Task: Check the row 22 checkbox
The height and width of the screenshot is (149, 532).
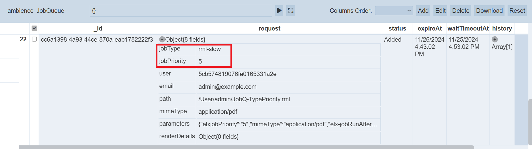Action: coord(34,39)
